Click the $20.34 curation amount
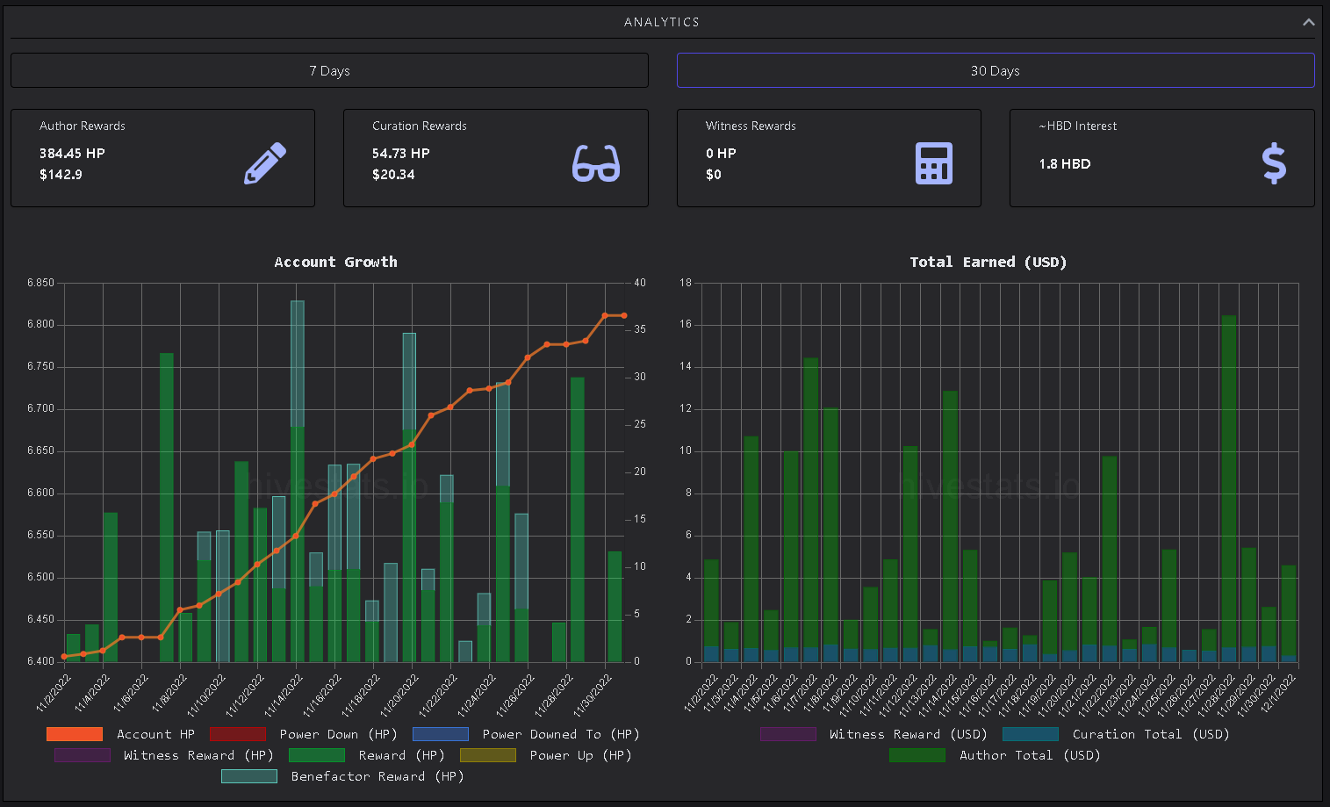The height and width of the screenshot is (807, 1330). pyautogui.click(x=393, y=175)
